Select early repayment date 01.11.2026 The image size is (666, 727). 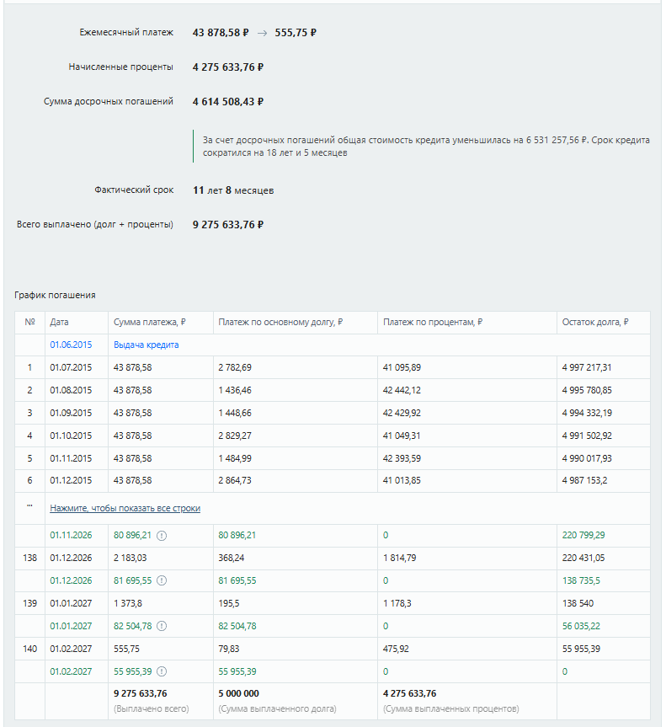tap(71, 536)
